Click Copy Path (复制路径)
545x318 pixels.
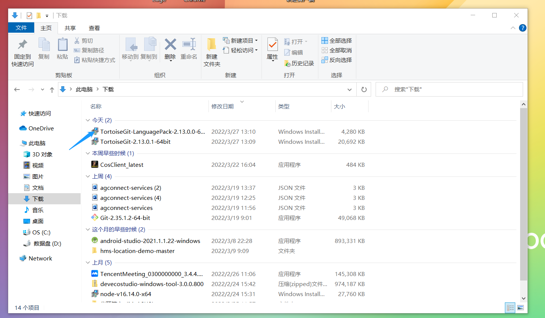[x=89, y=50]
